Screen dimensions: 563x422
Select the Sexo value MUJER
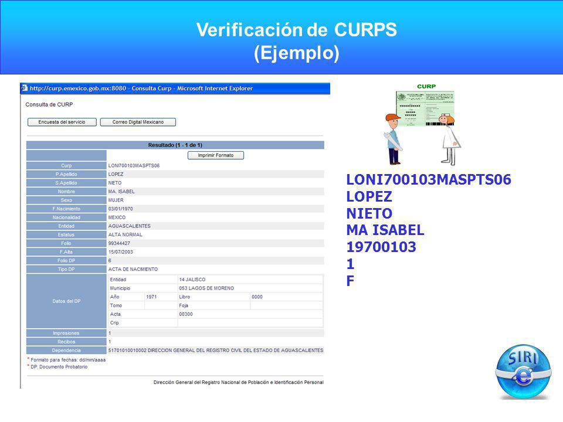pos(116,200)
